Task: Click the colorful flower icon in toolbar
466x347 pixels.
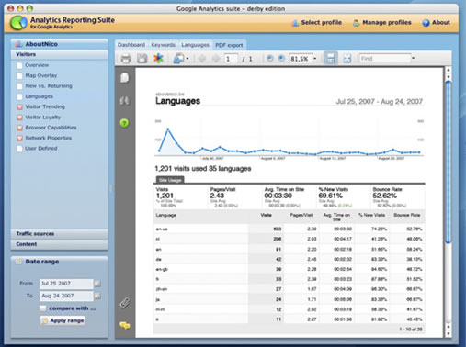Action: click(158, 58)
